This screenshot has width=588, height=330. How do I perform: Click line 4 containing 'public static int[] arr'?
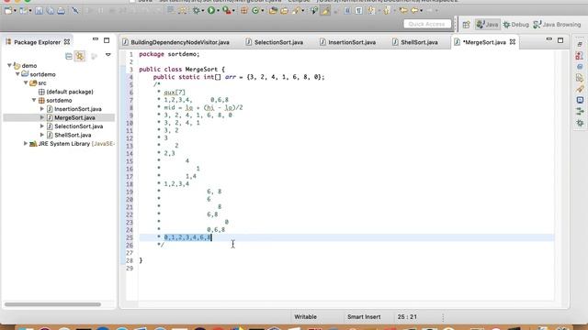click(239, 77)
